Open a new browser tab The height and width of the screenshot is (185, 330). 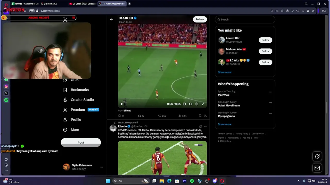[129, 4]
